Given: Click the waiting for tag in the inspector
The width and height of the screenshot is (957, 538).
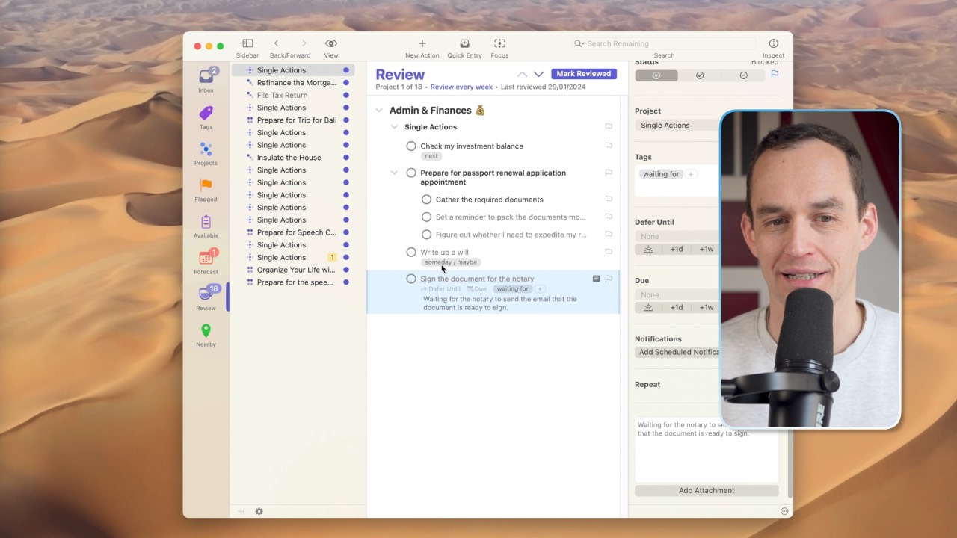Looking at the screenshot, I should [661, 174].
